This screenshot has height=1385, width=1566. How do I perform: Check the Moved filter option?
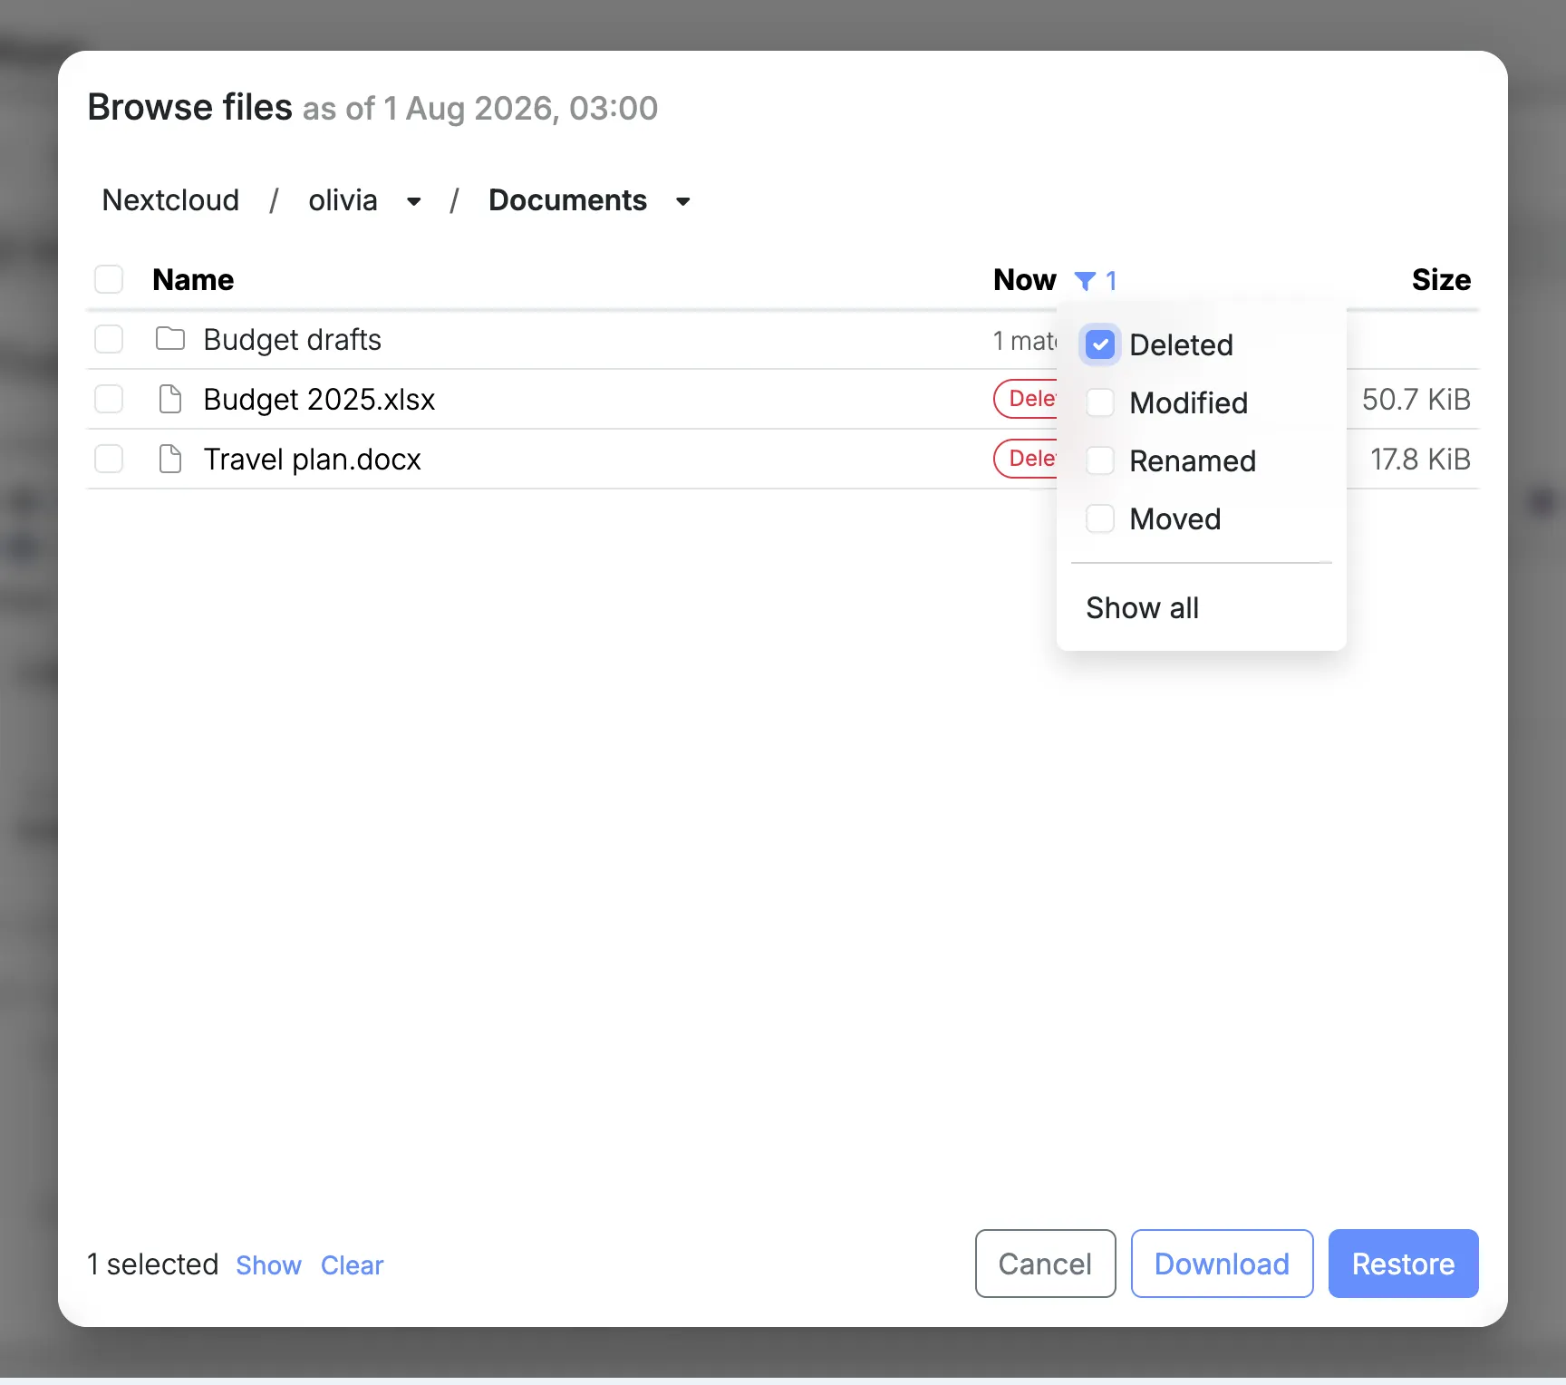coord(1100,518)
